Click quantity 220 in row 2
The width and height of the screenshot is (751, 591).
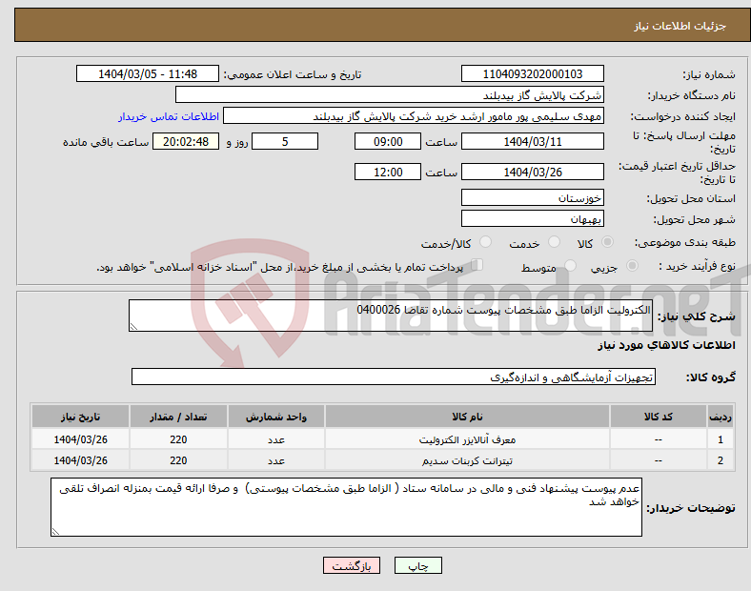tap(178, 460)
